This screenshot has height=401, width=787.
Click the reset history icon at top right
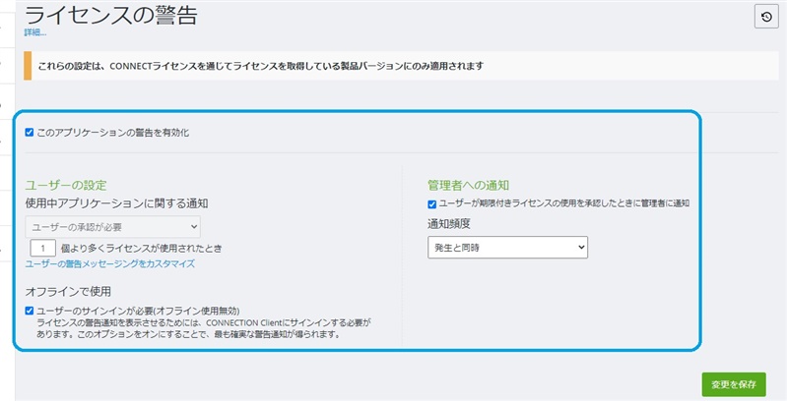(766, 17)
